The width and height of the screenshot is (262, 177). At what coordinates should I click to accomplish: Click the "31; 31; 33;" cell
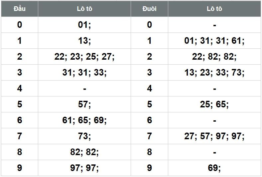84,73
